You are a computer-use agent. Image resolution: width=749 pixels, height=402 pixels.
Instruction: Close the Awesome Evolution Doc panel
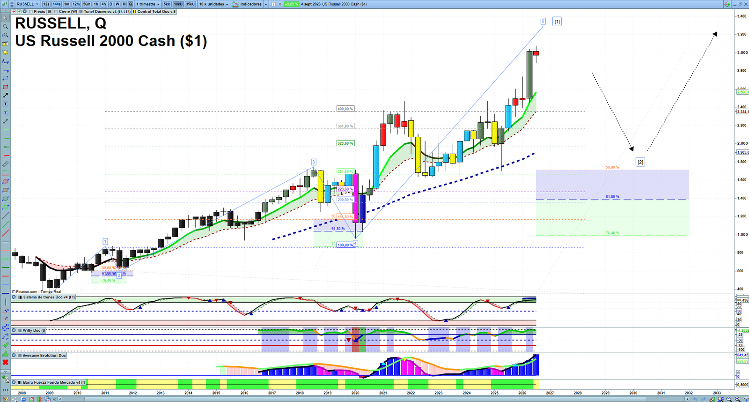(14, 356)
